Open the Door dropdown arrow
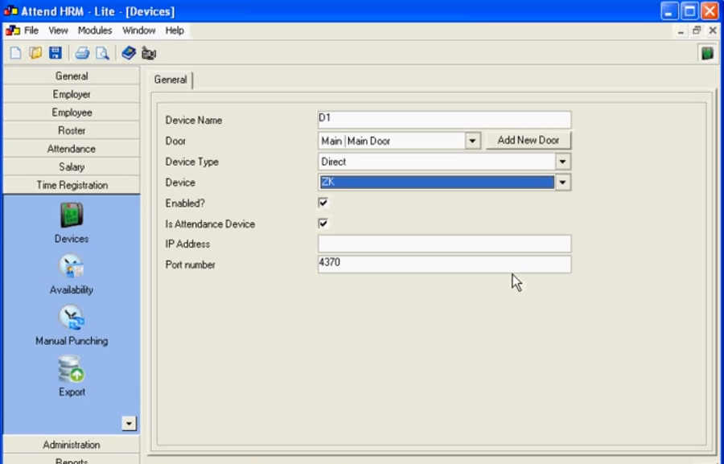The image size is (724, 464). pos(472,141)
